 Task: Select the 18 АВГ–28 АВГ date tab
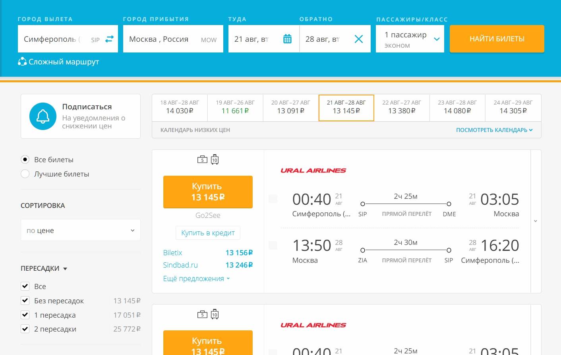pyautogui.click(x=180, y=107)
